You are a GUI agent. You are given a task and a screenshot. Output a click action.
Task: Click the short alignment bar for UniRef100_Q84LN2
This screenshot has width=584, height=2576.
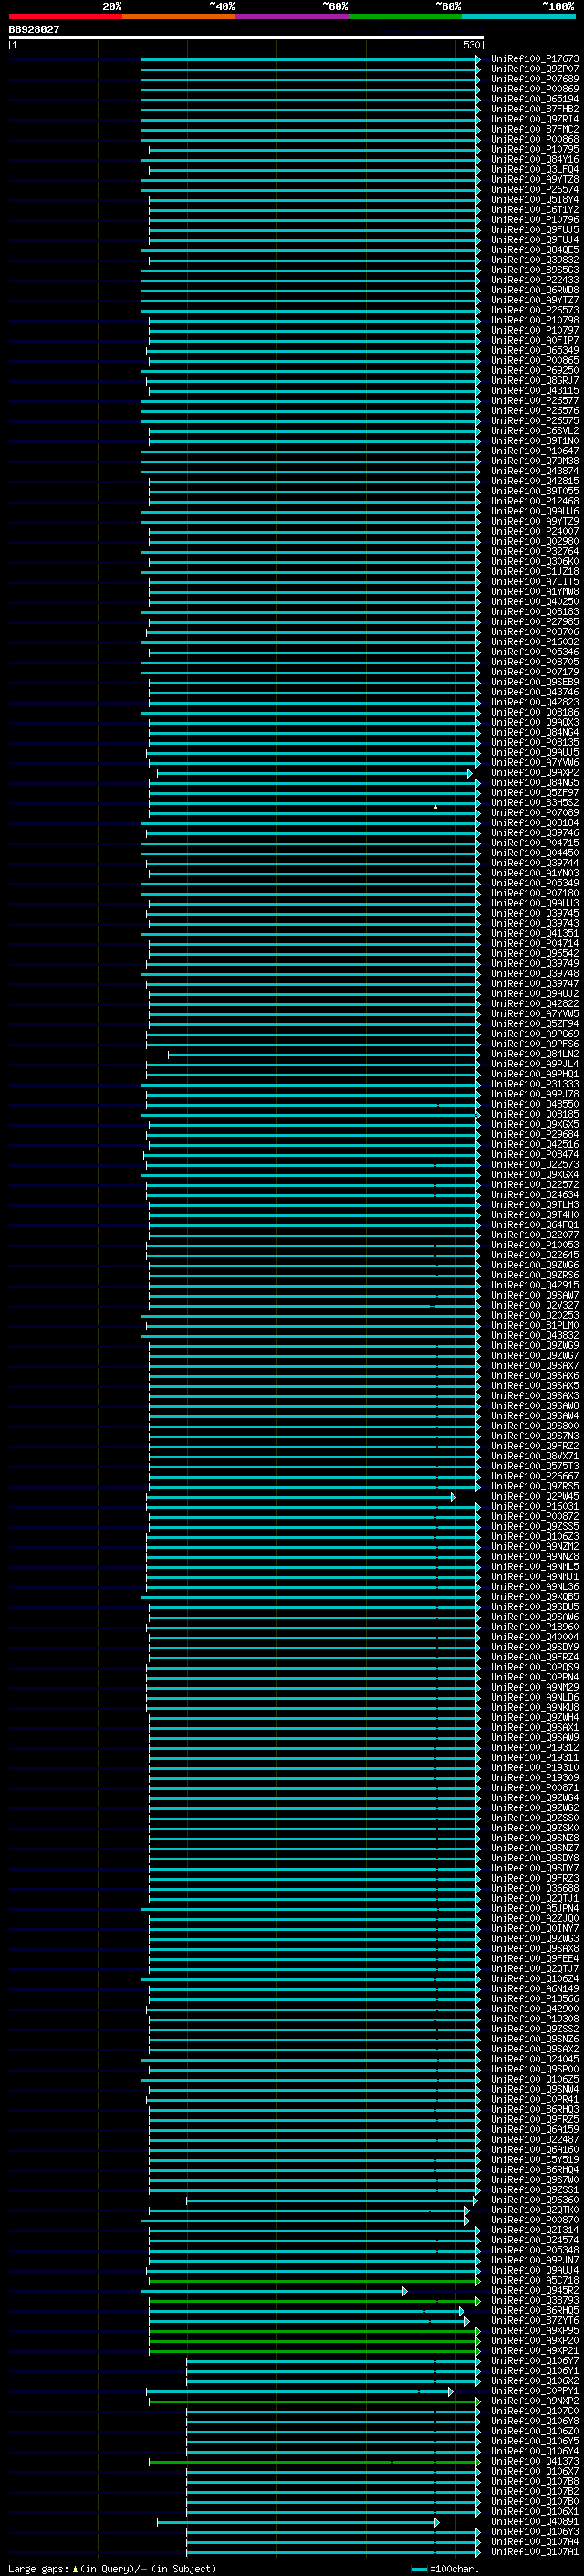point(323,1054)
